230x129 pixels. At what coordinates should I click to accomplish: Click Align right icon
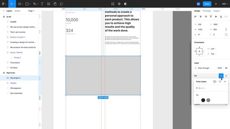click(206, 17)
